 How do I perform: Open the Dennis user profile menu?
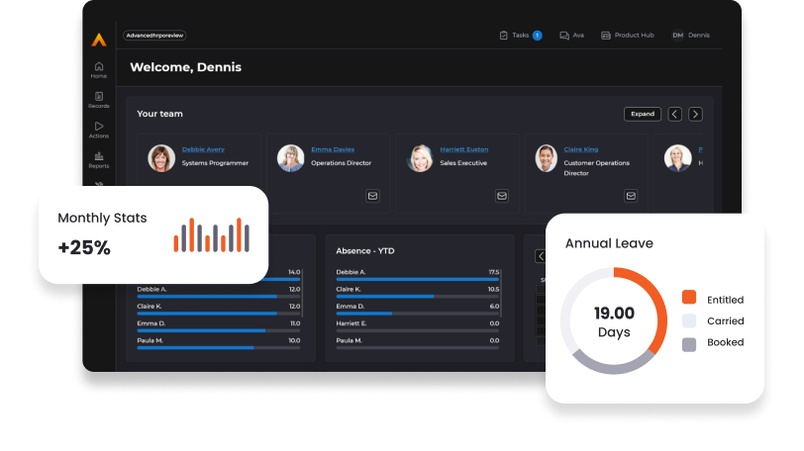point(691,35)
